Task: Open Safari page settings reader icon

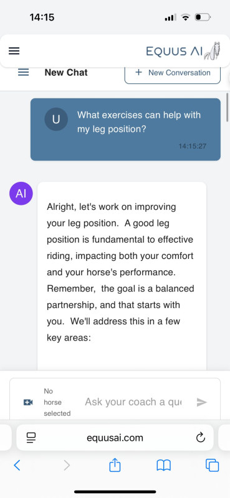Action: point(31,438)
